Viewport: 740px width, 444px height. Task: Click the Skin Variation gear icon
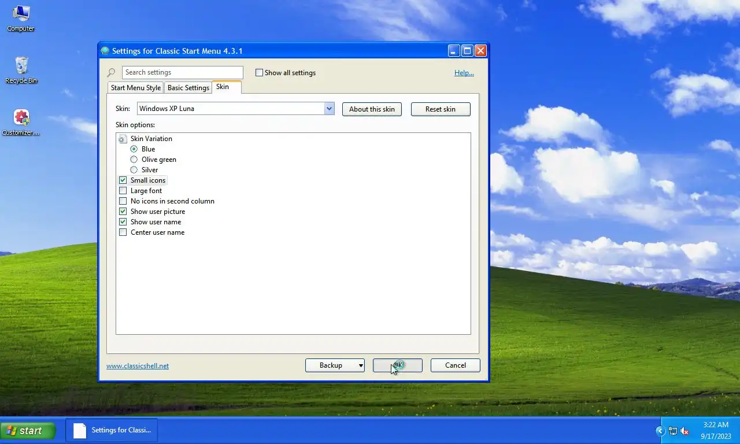click(122, 139)
